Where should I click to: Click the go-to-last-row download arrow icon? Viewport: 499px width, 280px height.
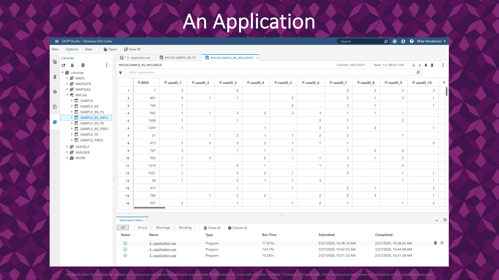[x=432, y=65]
